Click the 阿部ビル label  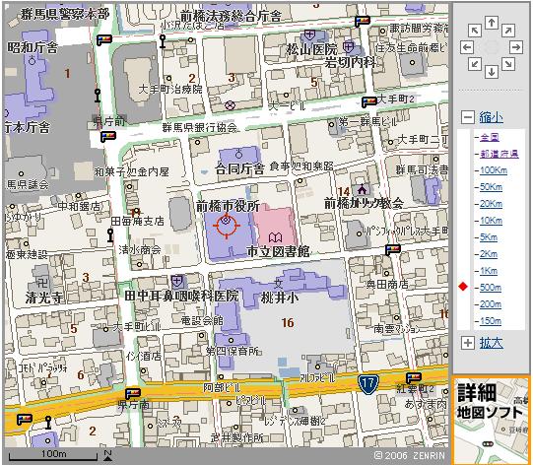[x=222, y=387]
